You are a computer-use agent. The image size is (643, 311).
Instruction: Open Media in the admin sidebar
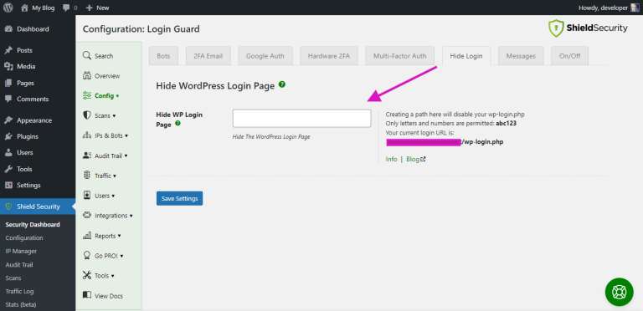pos(26,66)
